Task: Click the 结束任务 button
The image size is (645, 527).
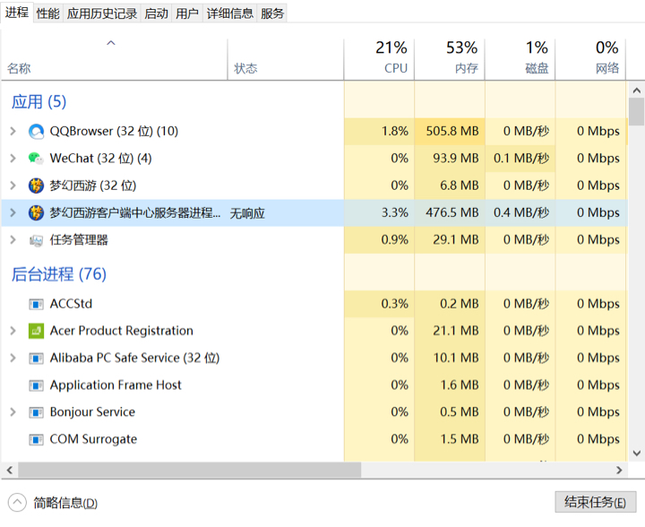Action: point(595,502)
